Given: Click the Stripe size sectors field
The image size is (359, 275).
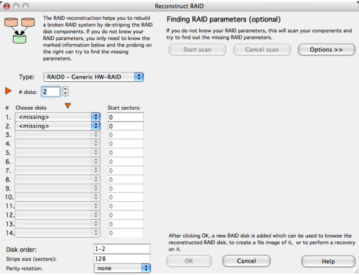Looking at the screenshot, I should click(x=122, y=258).
